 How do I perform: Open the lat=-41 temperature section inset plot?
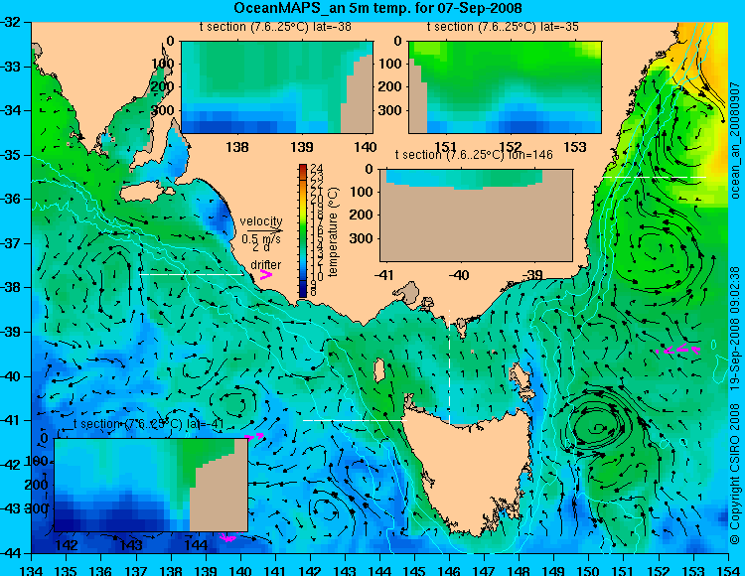tap(151, 485)
